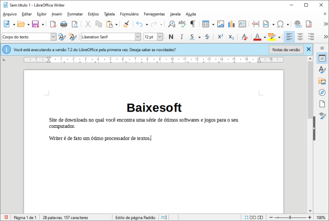The width and height of the screenshot is (329, 221).
Task: Open the Tabela menu
Action: click(109, 14)
